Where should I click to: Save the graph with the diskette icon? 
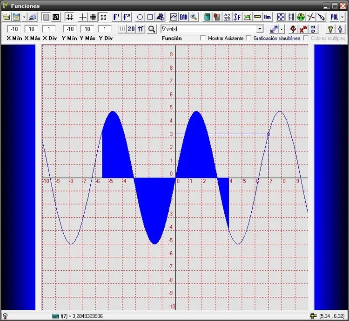click(16, 17)
